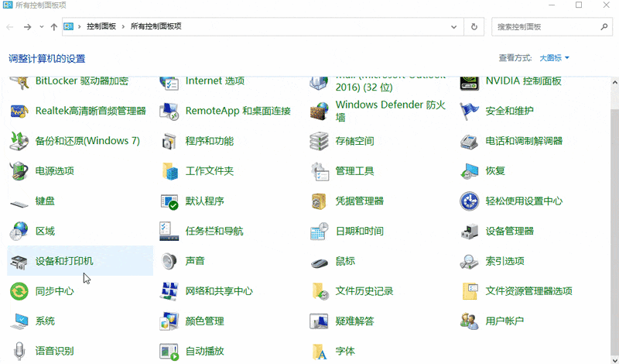Click the search magnifier button
The width and height of the screenshot is (619, 364).
[x=604, y=27]
